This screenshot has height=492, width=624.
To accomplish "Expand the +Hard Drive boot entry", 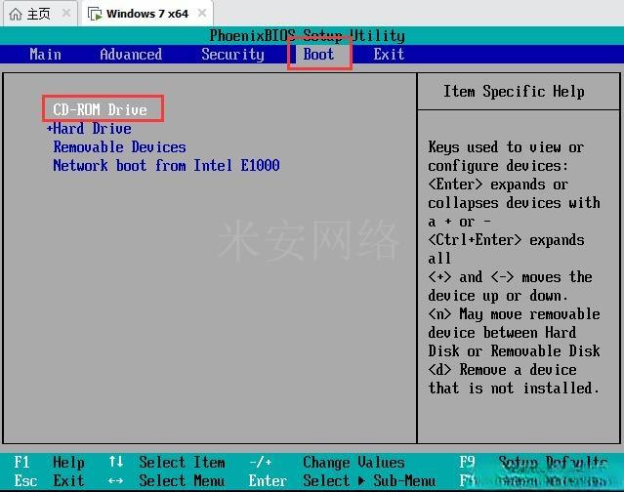I will (89, 128).
